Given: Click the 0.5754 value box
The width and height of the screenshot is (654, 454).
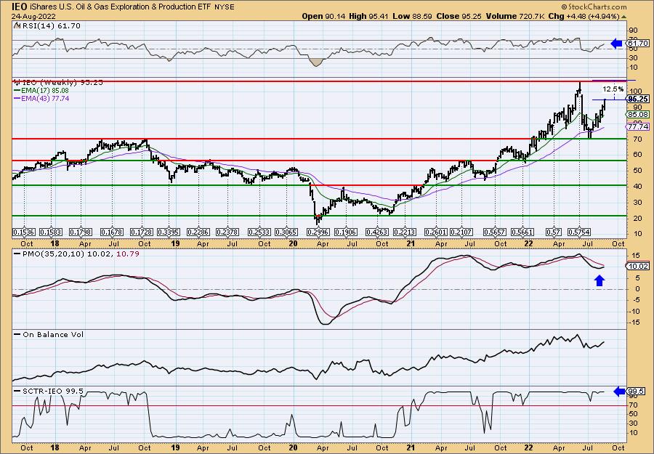Looking at the screenshot, I should click(x=579, y=232).
